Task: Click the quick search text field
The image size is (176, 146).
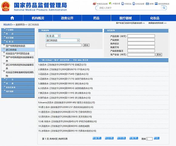Action: (x=64, y=45)
